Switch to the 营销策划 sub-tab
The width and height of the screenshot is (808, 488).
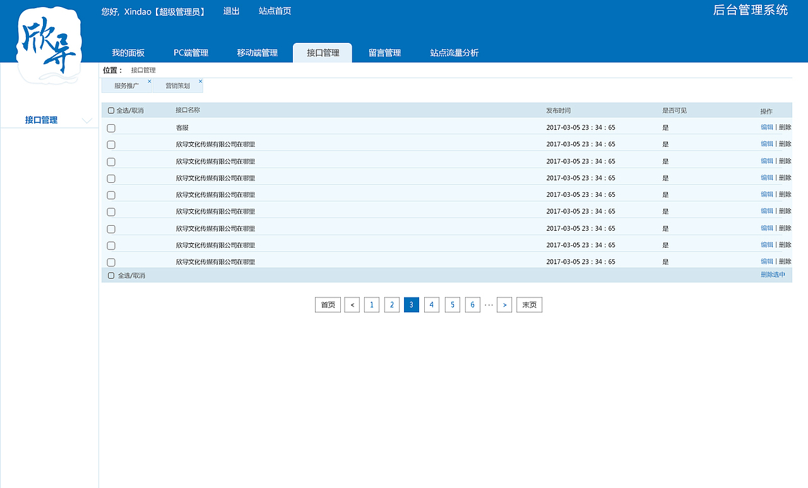pos(177,86)
